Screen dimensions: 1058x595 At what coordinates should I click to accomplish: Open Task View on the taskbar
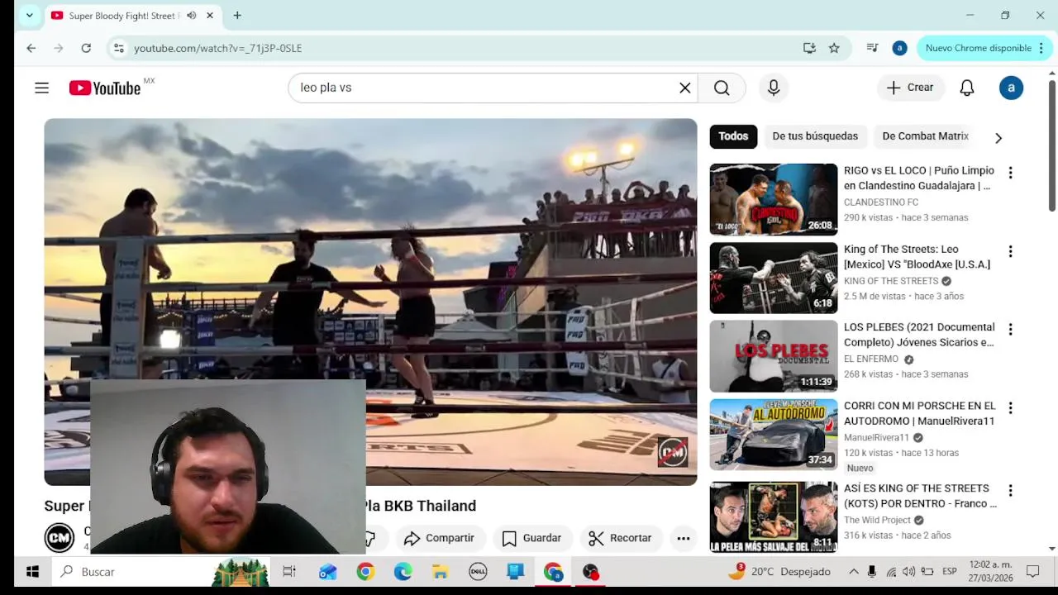pos(289,572)
